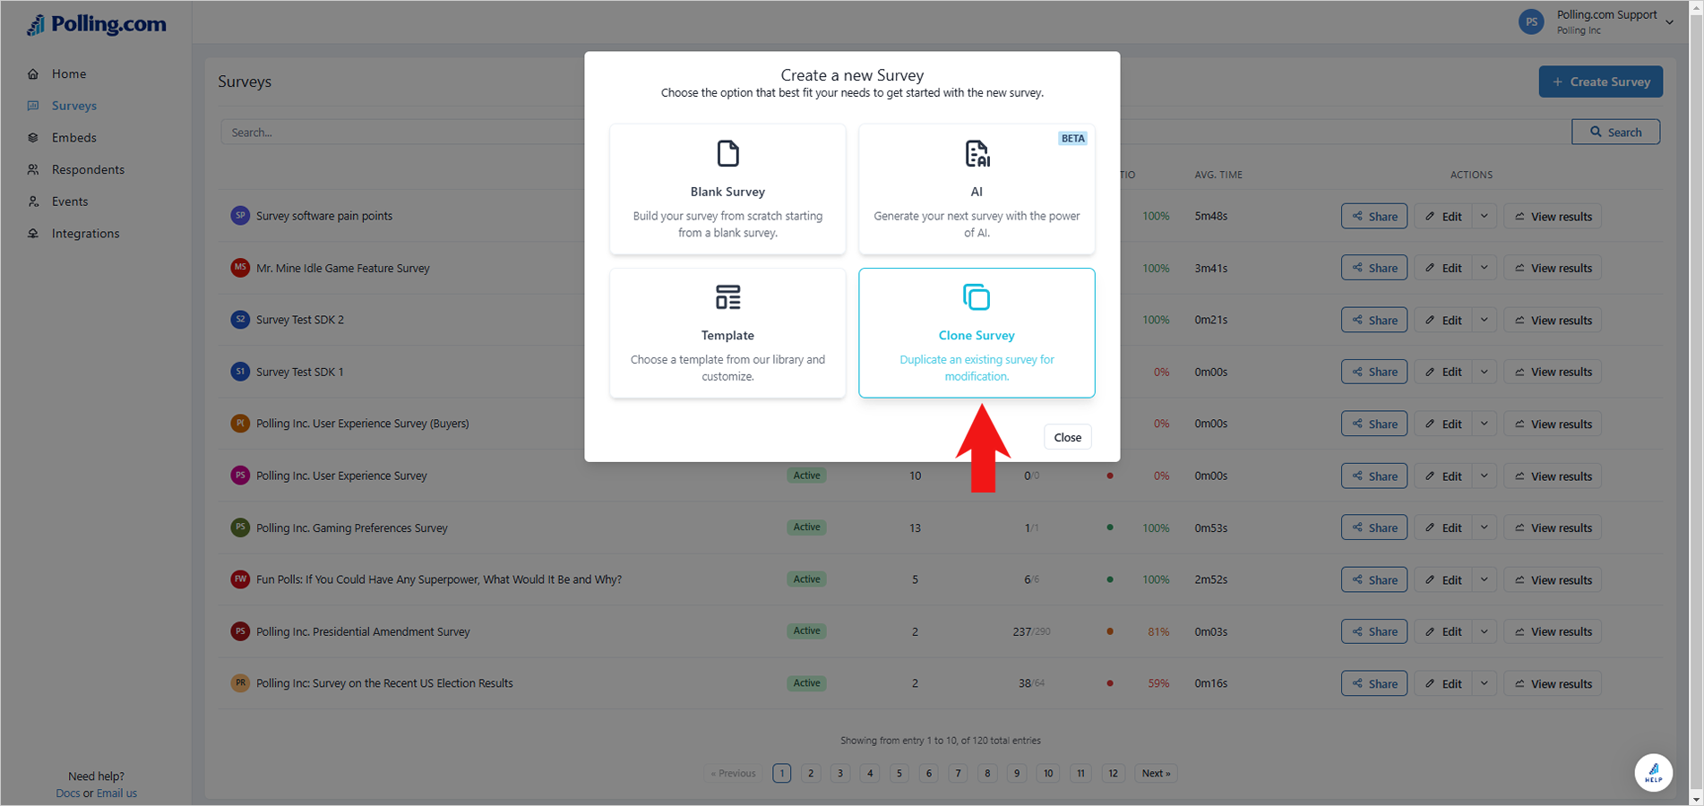Open the Docs link

coord(67,793)
